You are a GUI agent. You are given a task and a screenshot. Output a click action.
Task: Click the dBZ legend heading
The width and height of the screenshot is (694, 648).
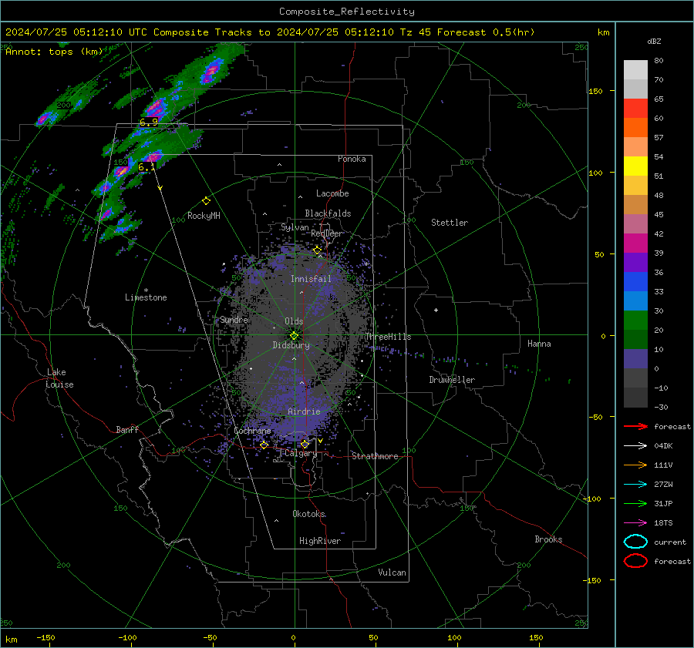[654, 41]
